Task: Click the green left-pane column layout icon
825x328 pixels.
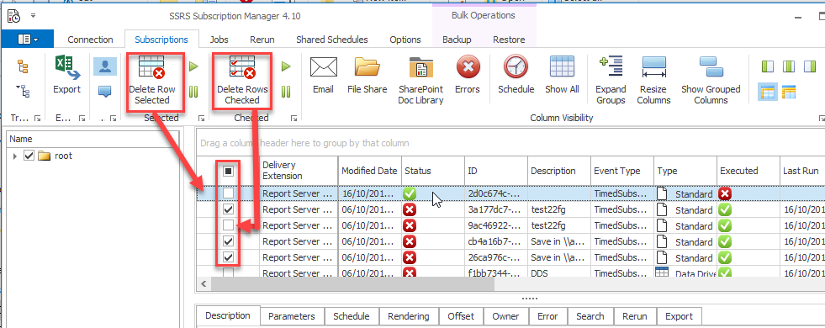Action: (768, 66)
